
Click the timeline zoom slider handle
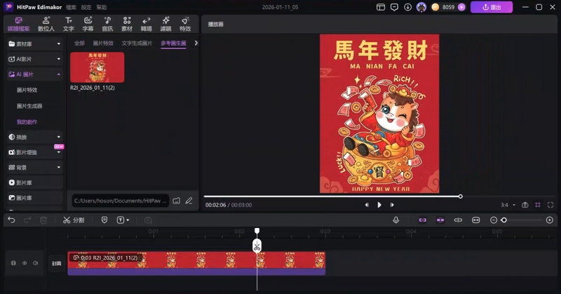point(503,220)
